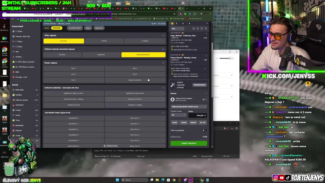Place bet with 'VSADIT 944,00 Kč'
This screenshot has width=325, height=183.
[x=189, y=143]
